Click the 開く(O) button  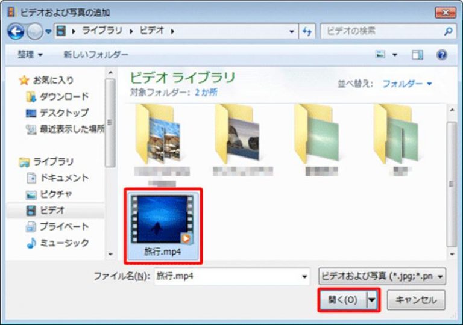342,300
